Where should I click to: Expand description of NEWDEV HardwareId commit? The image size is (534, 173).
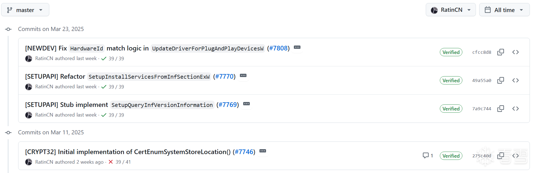point(297,47)
